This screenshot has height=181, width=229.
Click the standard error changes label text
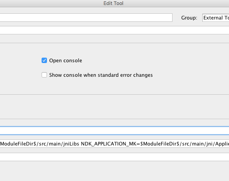125,75
